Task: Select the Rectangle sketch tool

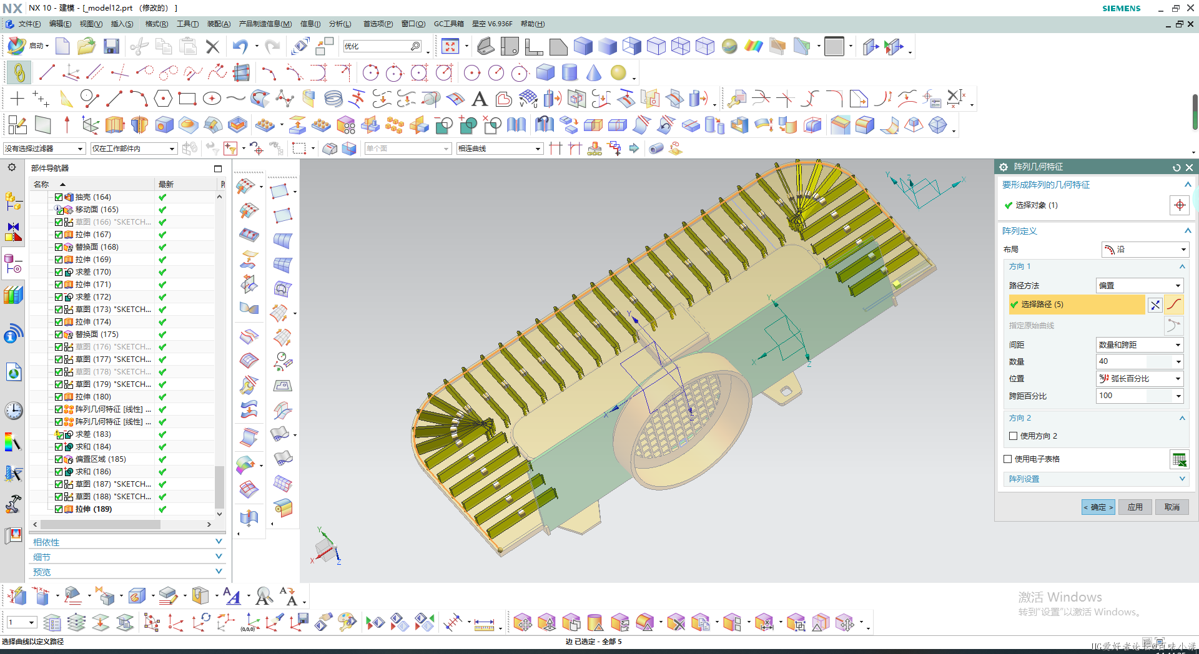Action: (187, 99)
